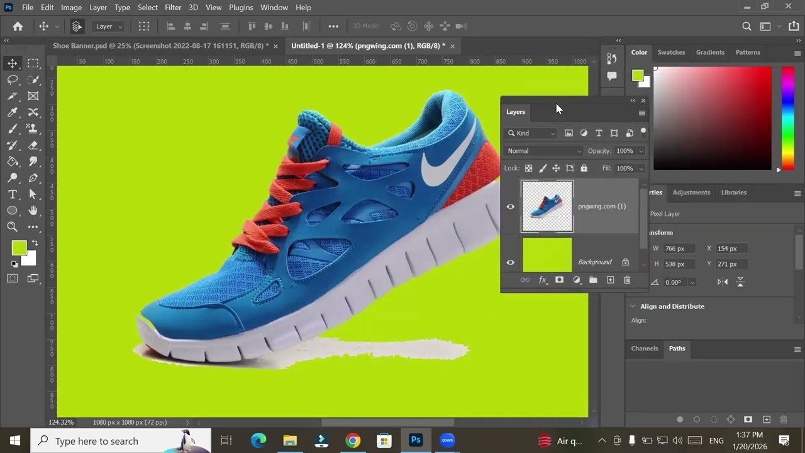
Task: Create a new group folder
Action: pyautogui.click(x=593, y=280)
